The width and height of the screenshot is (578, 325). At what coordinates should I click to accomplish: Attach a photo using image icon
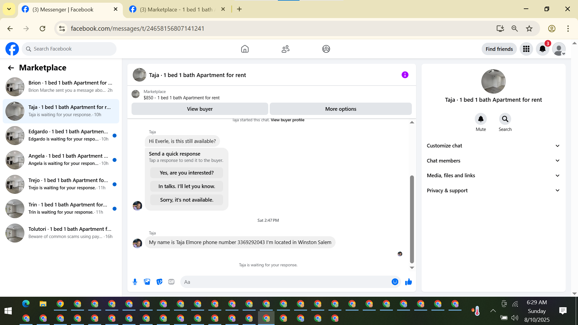tap(147, 282)
